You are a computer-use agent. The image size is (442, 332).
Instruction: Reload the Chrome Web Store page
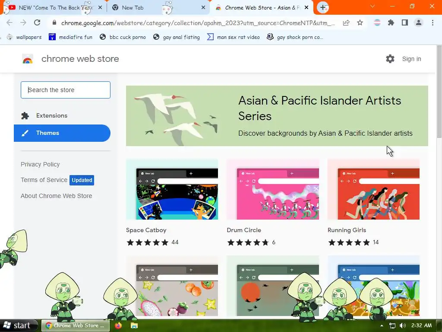tap(37, 22)
